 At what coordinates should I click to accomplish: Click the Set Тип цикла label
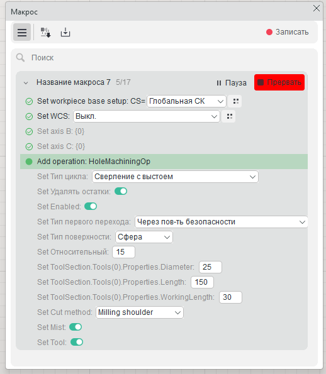[62, 177]
